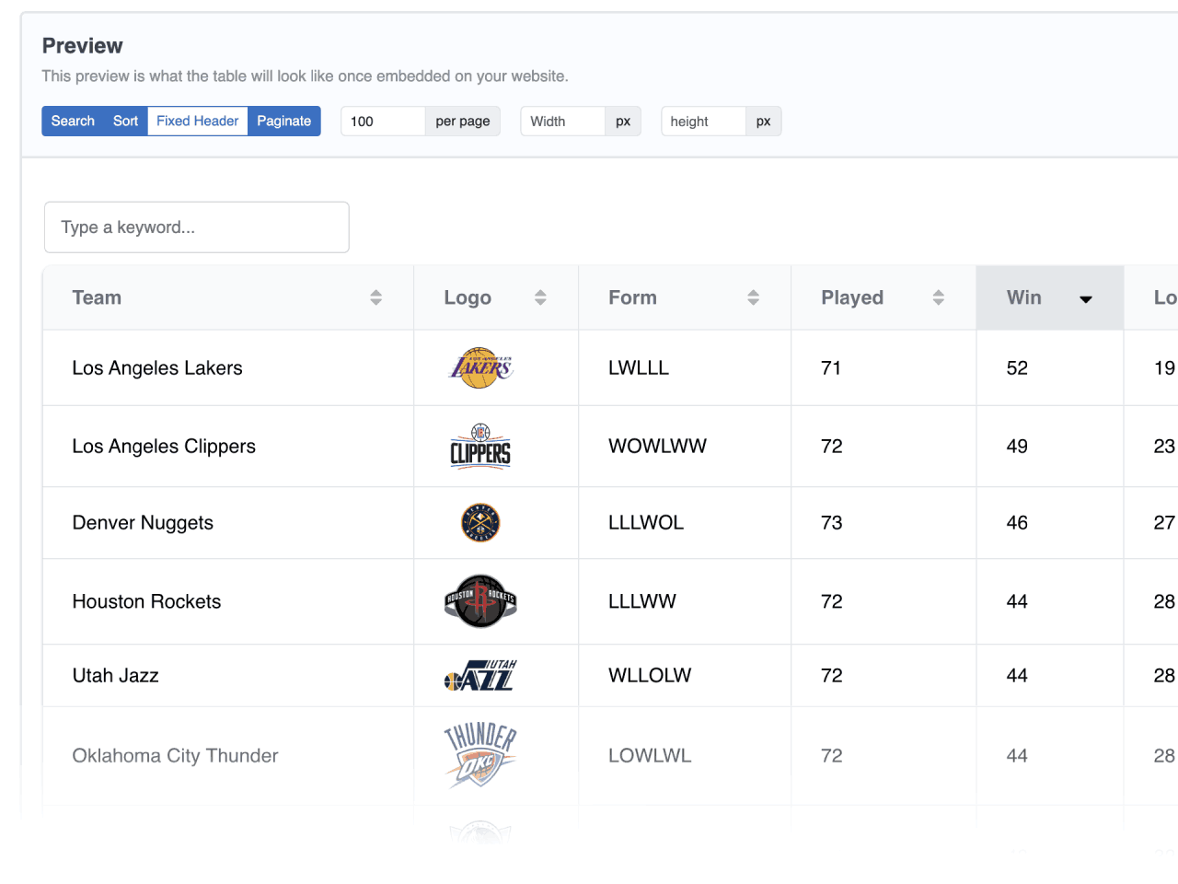Click the per page label
The height and width of the screenshot is (884, 1178).
(463, 122)
